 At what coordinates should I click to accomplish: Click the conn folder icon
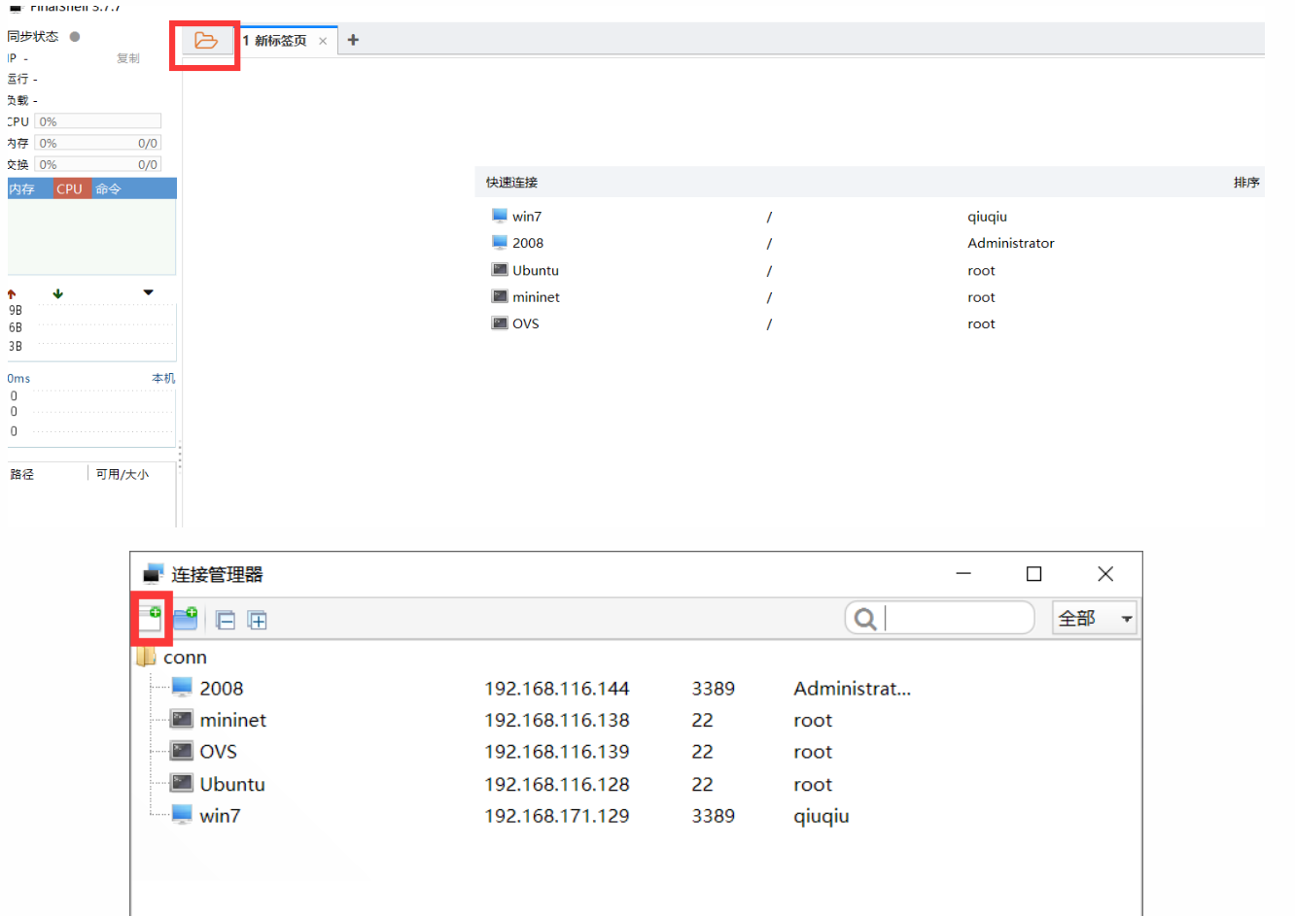(x=146, y=658)
